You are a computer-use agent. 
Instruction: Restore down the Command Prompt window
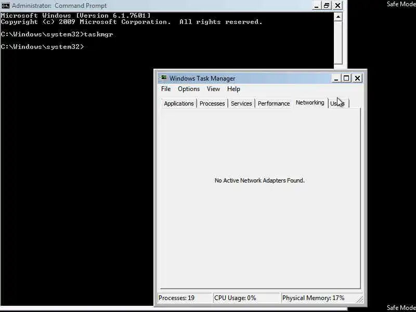327,6
